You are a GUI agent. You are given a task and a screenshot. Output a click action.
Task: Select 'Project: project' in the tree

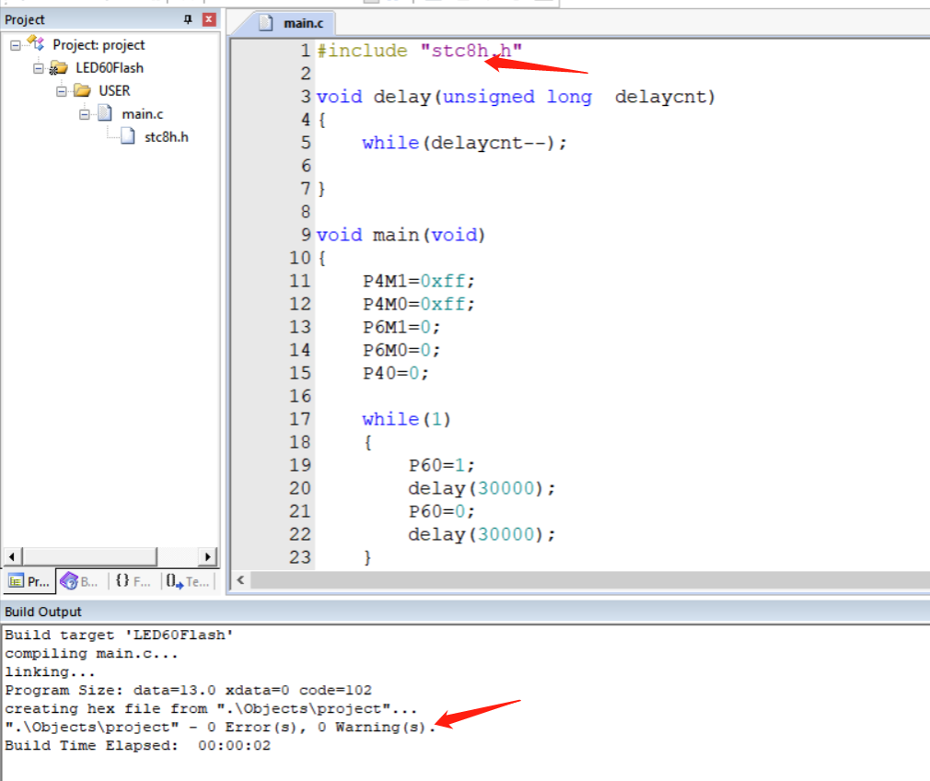(x=99, y=45)
